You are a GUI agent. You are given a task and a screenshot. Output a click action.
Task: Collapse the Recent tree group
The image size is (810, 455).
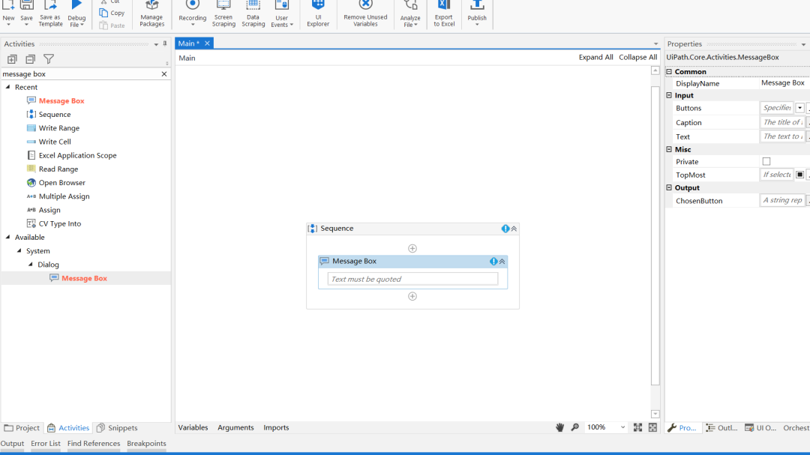pyautogui.click(x=7, y=87)
